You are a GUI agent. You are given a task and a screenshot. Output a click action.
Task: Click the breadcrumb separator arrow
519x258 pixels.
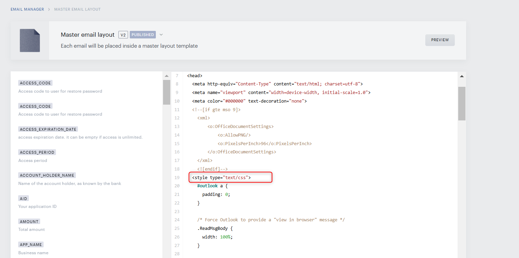click(49, 9)
